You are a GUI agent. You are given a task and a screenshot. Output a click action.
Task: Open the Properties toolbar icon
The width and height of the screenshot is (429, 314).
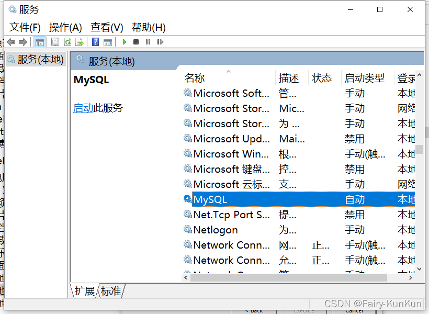coord(55,42)
